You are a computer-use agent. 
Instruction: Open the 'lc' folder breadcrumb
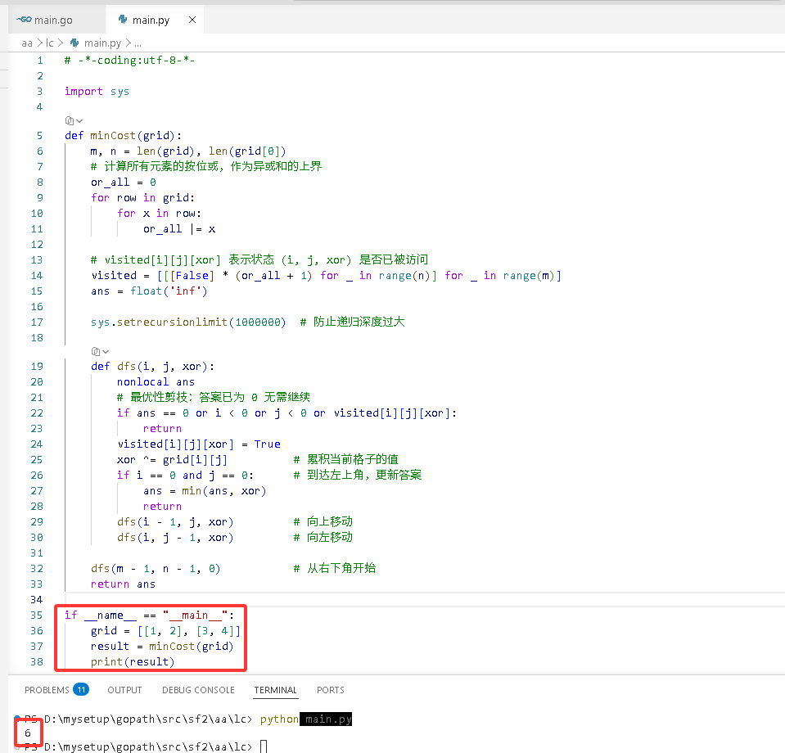pos(50,43)
